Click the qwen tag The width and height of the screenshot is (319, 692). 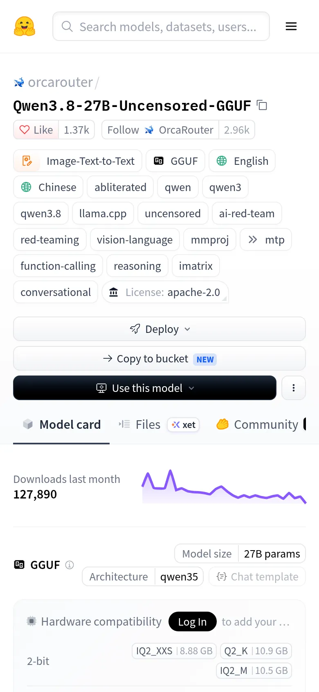pos(178,187)
